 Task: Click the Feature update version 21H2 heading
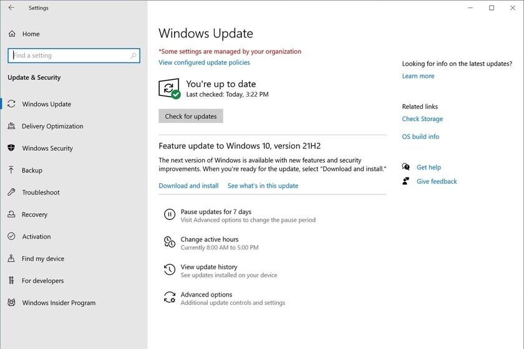[240, 146]
